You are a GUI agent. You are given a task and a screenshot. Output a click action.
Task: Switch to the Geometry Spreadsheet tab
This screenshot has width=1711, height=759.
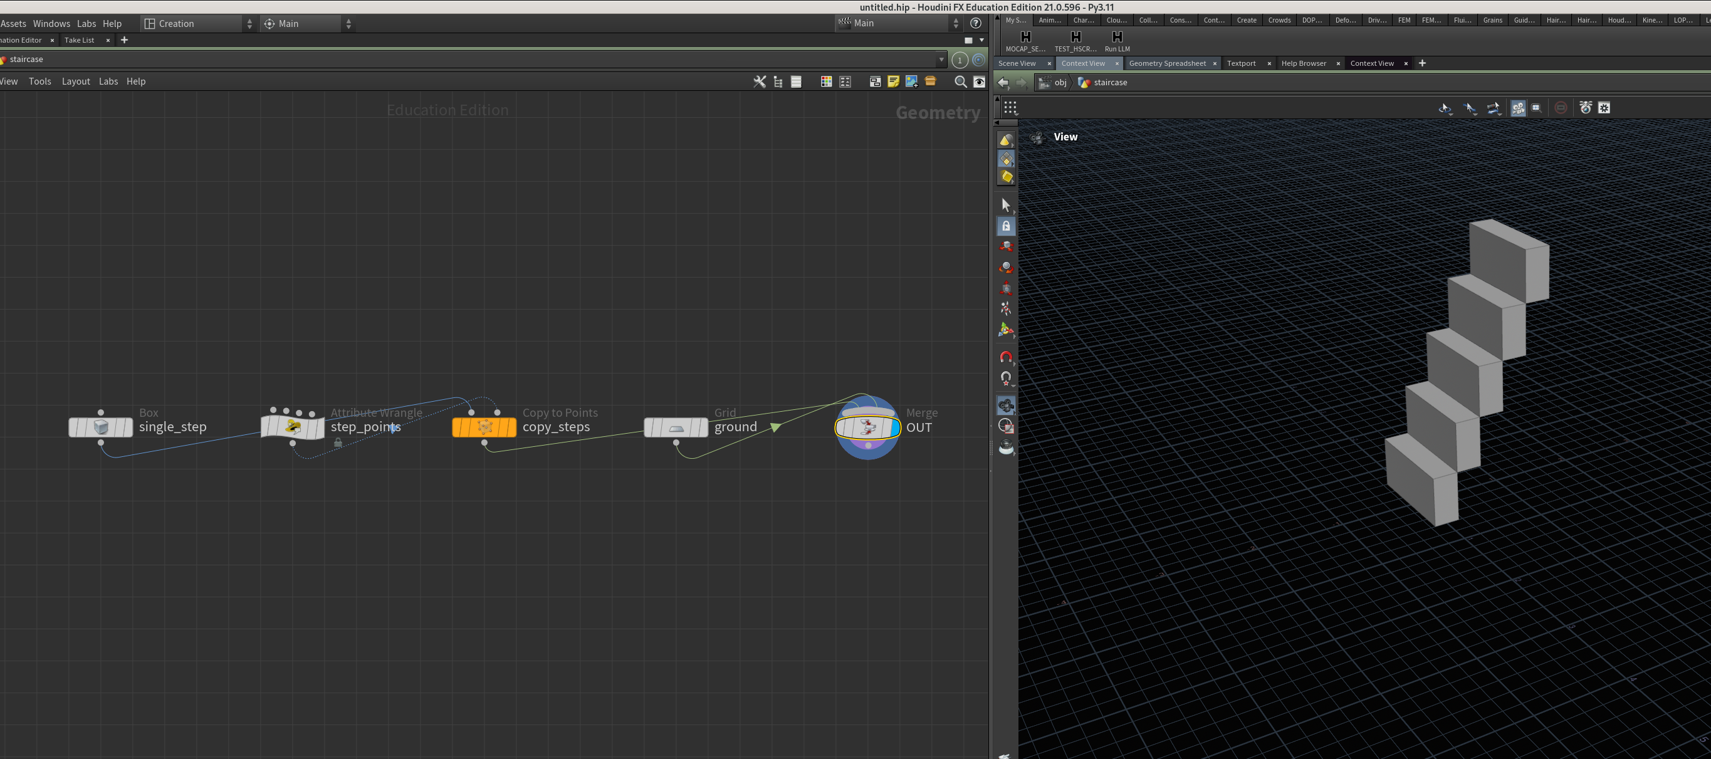tap(1167, 64)
